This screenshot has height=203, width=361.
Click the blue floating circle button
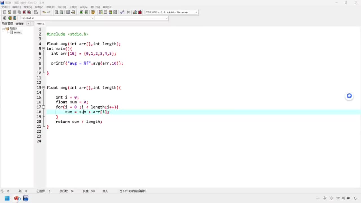[x=349, y=96]
